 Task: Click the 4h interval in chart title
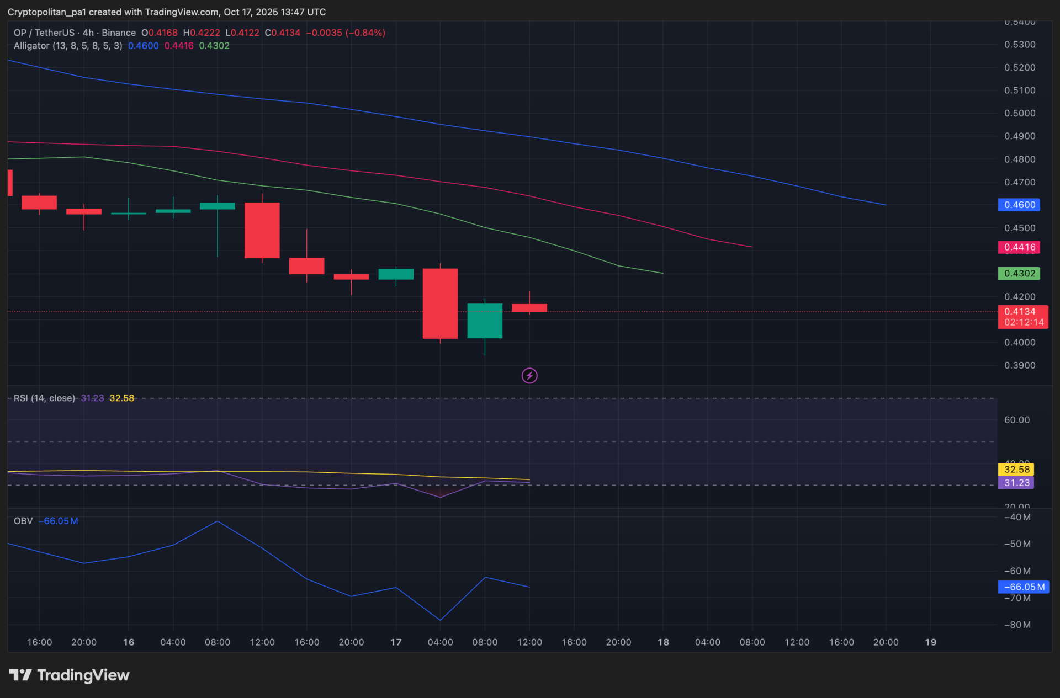(x=88, y=33)
